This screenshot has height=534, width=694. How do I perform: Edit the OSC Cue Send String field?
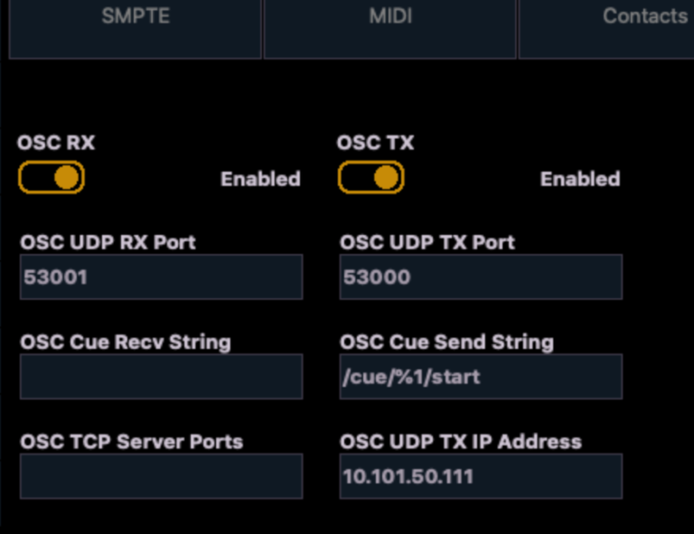481,377
